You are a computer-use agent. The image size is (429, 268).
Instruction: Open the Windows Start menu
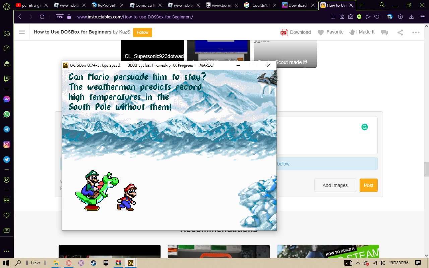tap(7, 263)
